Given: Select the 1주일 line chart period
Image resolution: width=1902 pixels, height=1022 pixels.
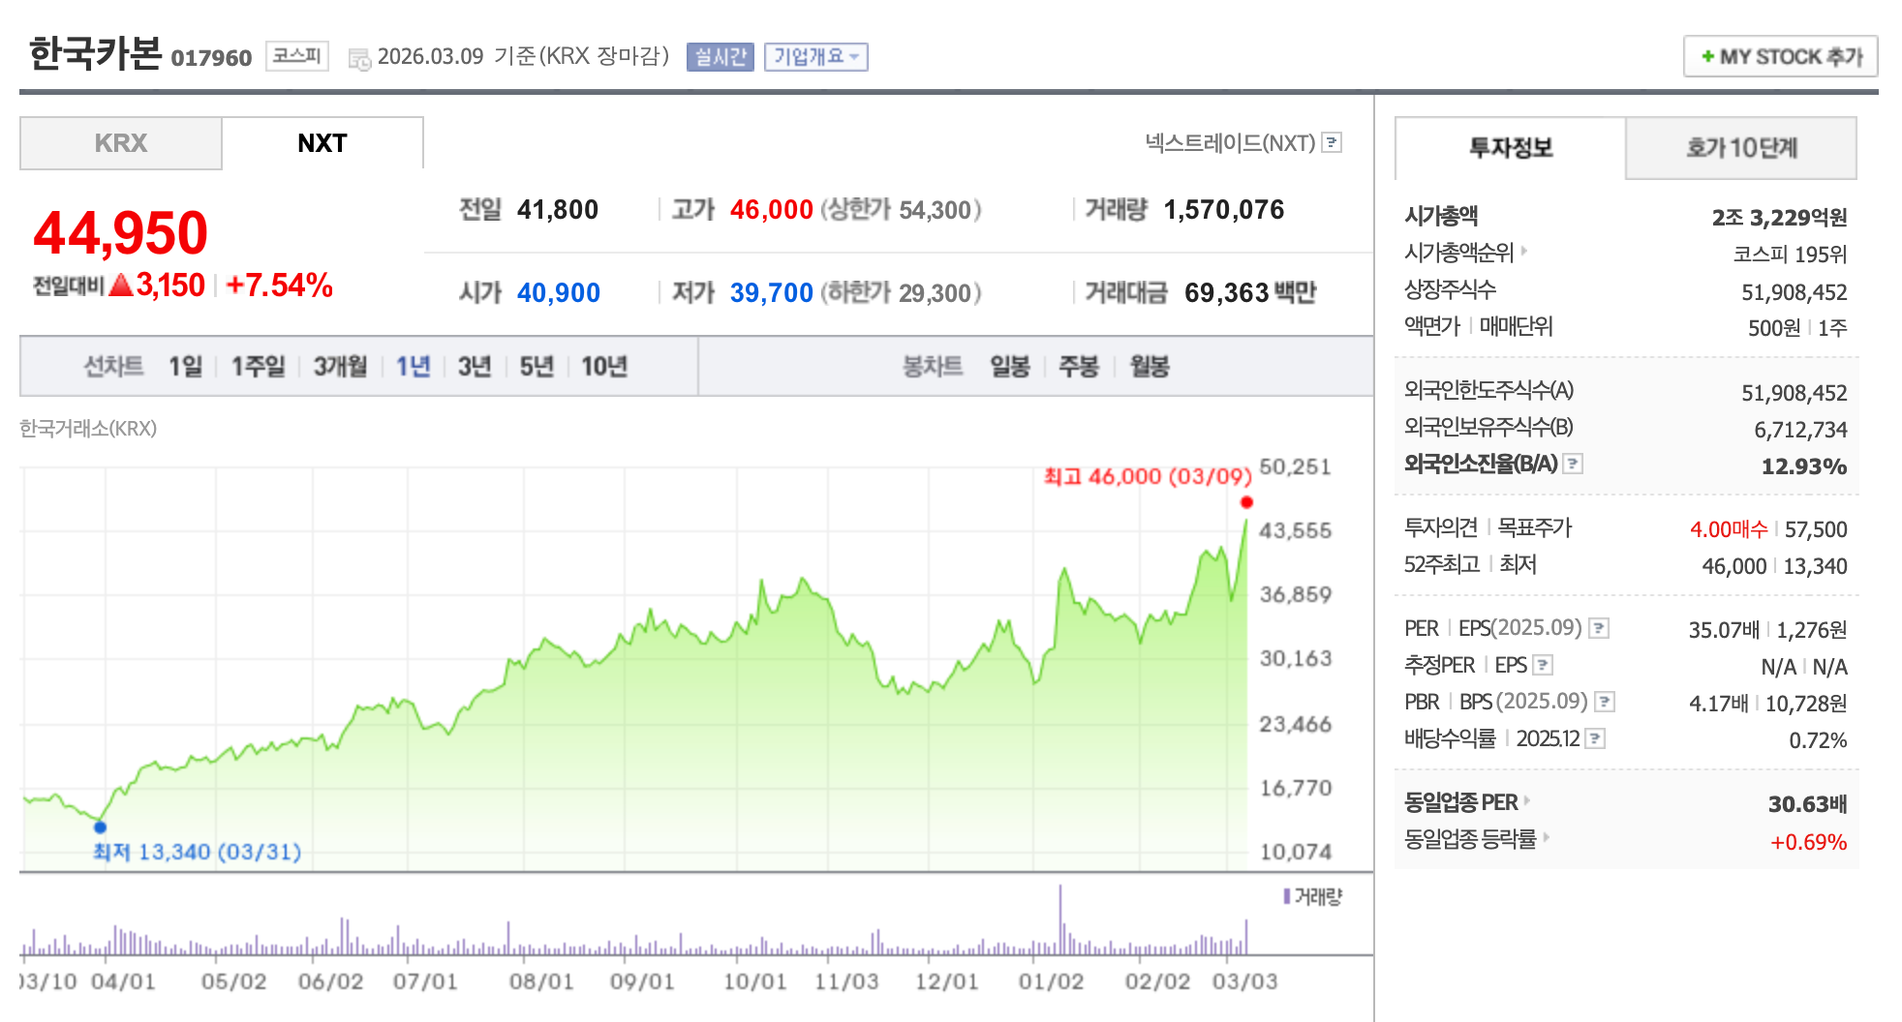Looking at the screenshot, I should point(259,366).
